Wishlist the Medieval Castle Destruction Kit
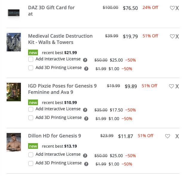The width and height of the screenshot is (187, 176). click(x=172, y=36)
